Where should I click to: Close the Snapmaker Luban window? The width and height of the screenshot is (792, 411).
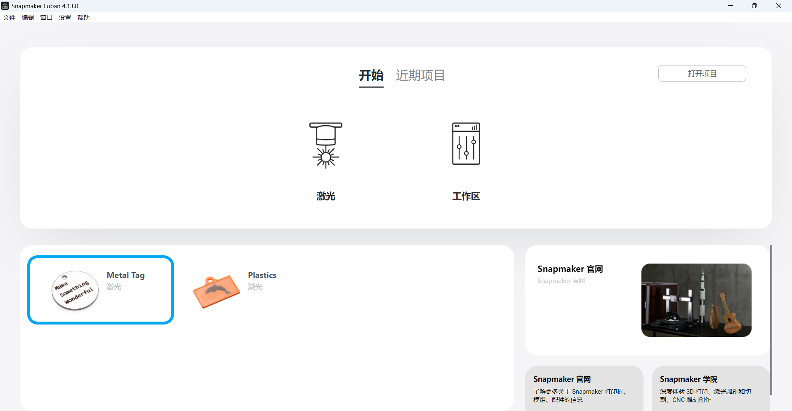(x=779, y=6)
